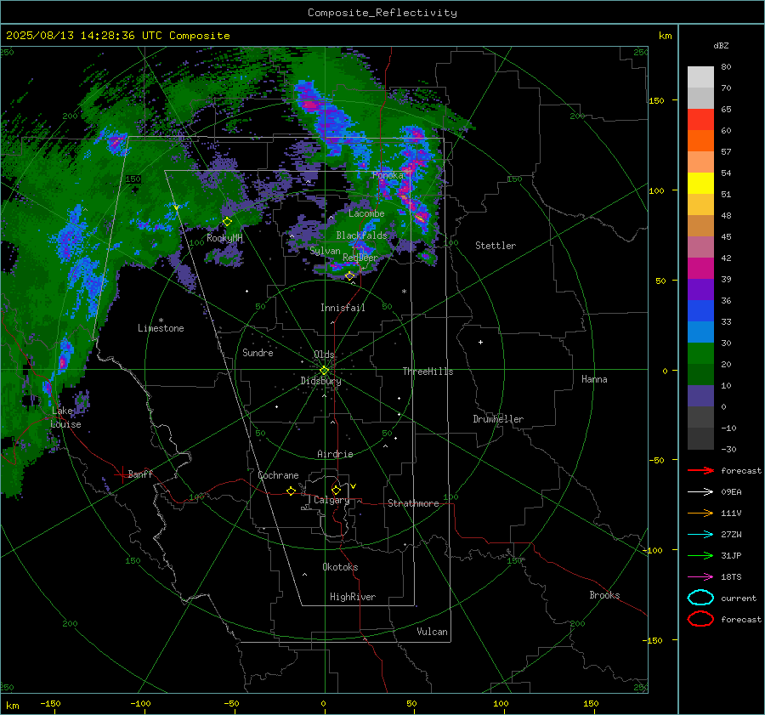Click the Blackfalds city label

(361, 235)
